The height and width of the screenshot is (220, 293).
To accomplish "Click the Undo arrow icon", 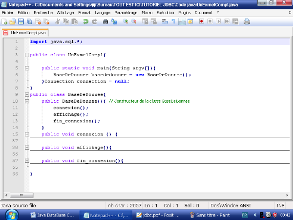I will [x=86, y=22].
